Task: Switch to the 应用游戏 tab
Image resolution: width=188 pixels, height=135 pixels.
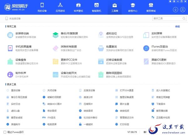Action: point(60,7)
